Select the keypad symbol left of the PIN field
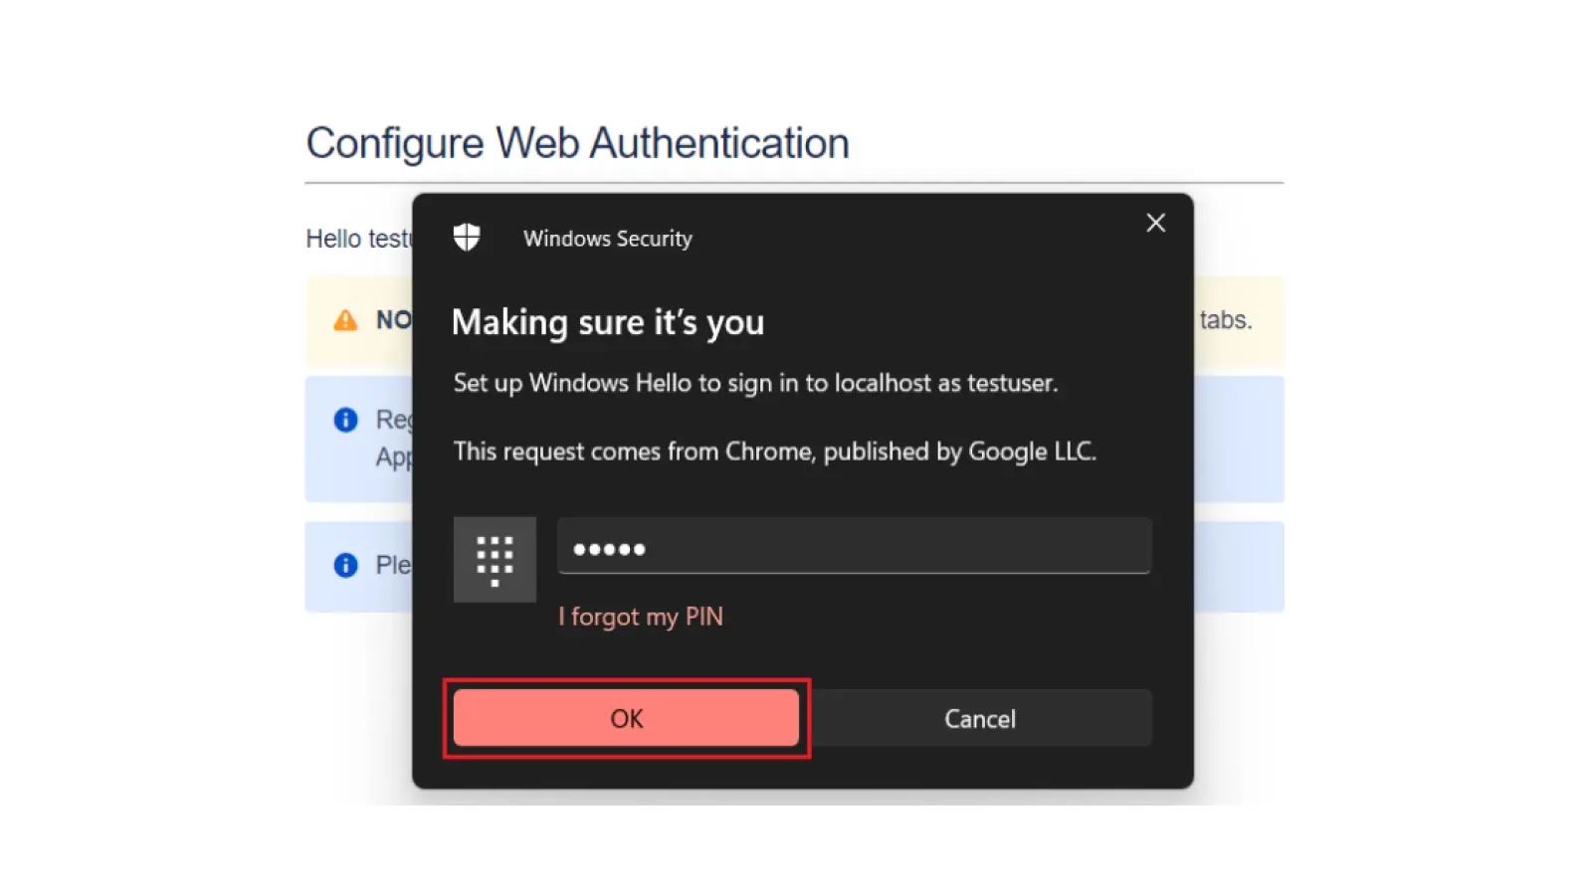Viewport: 1592px width, 895px height. [495, 559]
